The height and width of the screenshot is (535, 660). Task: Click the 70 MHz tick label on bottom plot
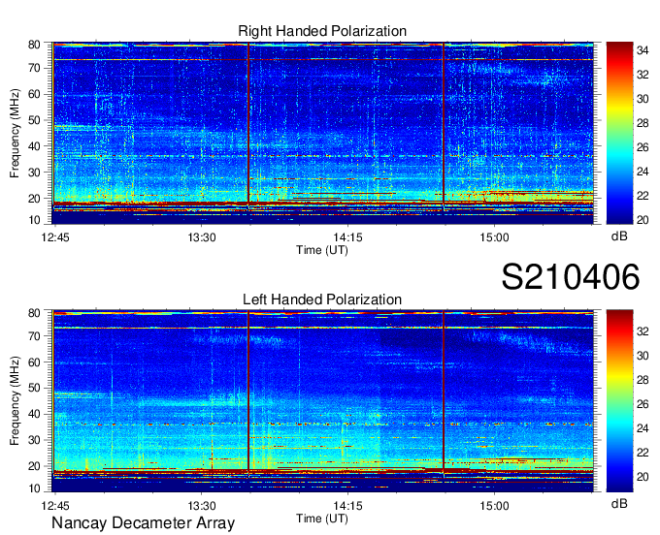point(34,336)
